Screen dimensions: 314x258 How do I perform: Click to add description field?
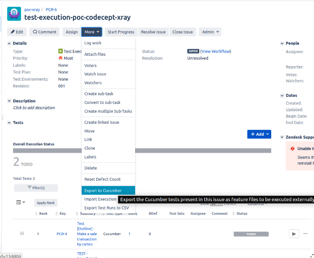click(34, 108)
